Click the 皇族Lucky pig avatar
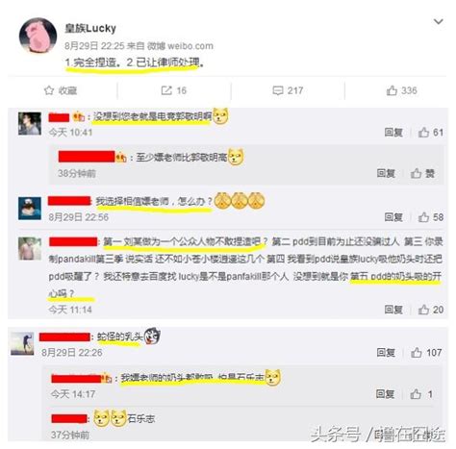 coord(38,36)
